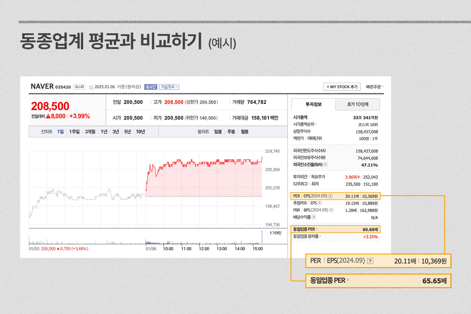Open the 기업개요 dropdown
This screenshot has width=471, height=314.
point(169,87)
